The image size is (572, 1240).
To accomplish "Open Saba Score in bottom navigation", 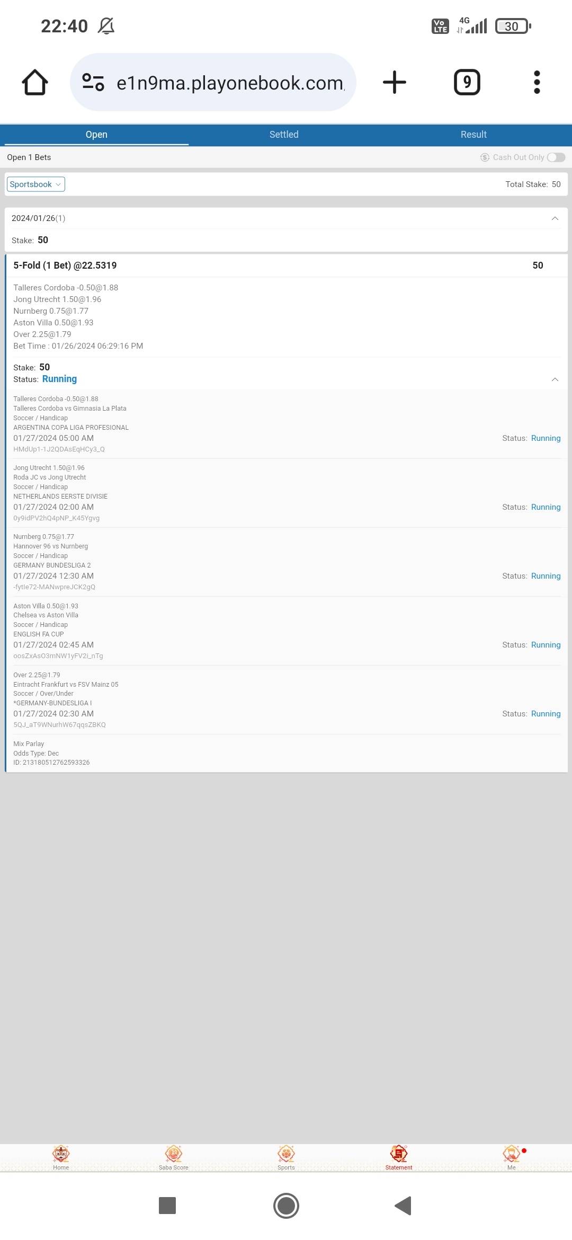I will point(174,1157).
